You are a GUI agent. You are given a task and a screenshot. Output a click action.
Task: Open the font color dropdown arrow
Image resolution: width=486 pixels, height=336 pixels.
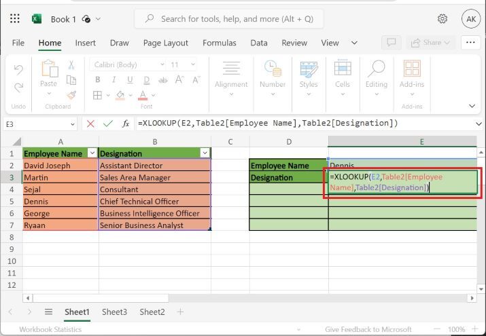tap(153, 95)
